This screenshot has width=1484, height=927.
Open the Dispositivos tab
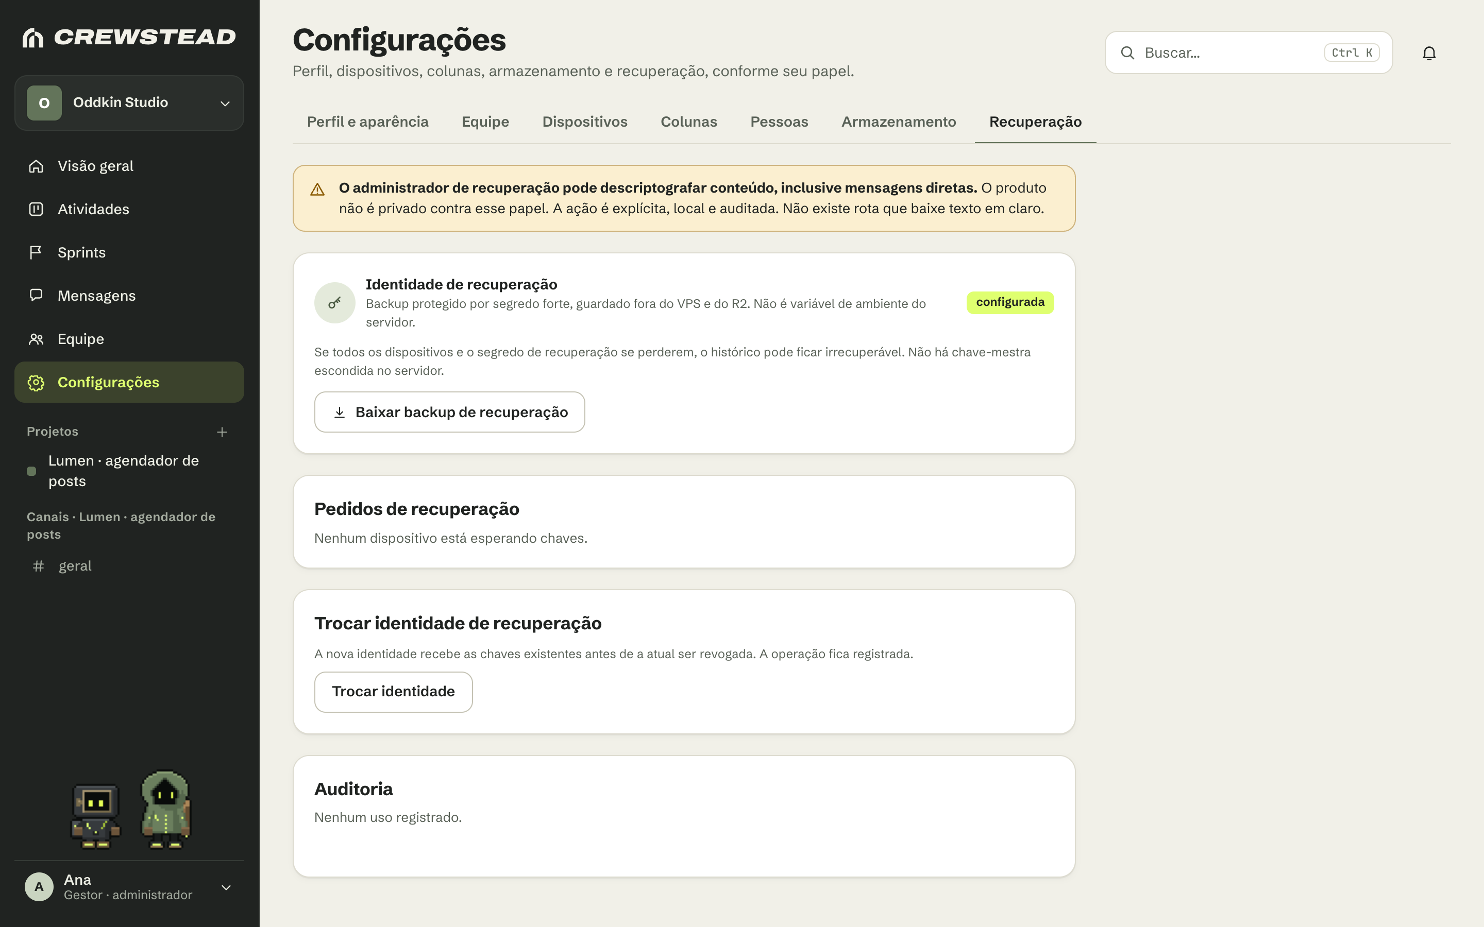(x=585, y=122)
